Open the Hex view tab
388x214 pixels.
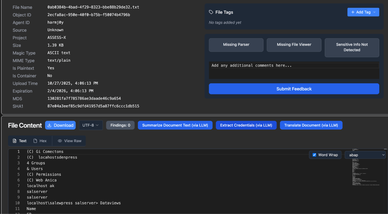coord(40,141)
